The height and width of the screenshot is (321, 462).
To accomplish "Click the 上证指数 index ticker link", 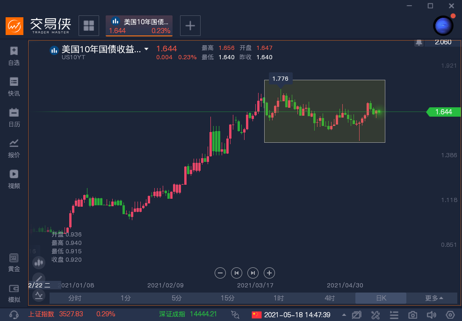I will 41,314.
